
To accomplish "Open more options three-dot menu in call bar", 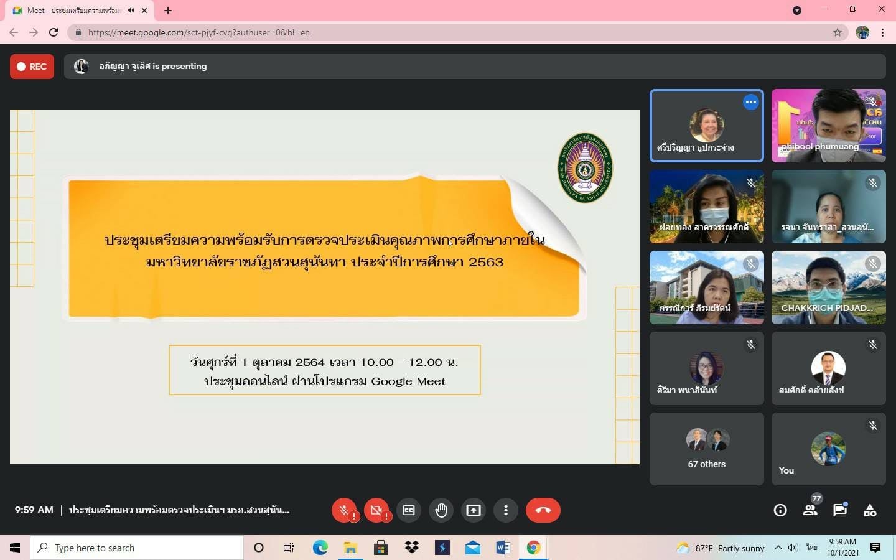I will [x=506, y=510].
